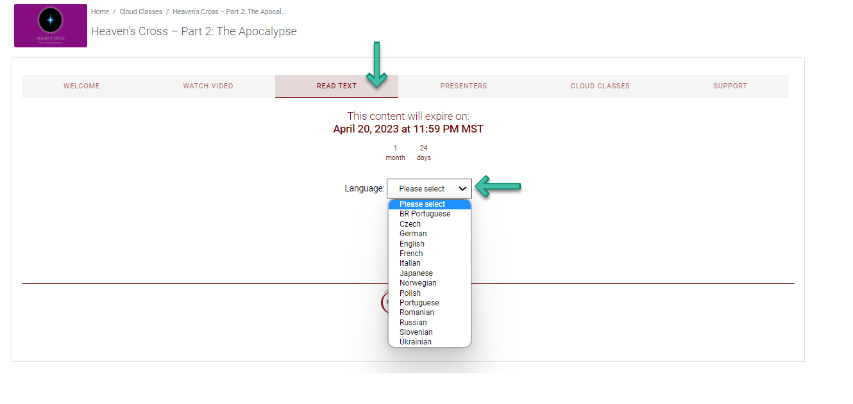The height and width of the screenshot is (404, 853).
Task: Select the Read Text tab
Action: tap(337, 86)
